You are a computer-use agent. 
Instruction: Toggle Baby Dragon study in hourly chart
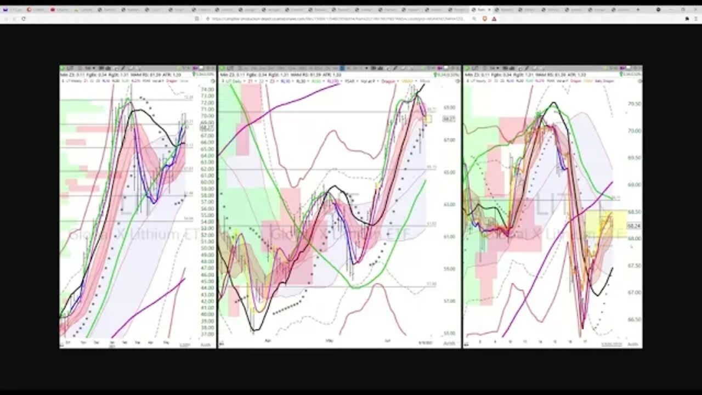coord(604,81)
